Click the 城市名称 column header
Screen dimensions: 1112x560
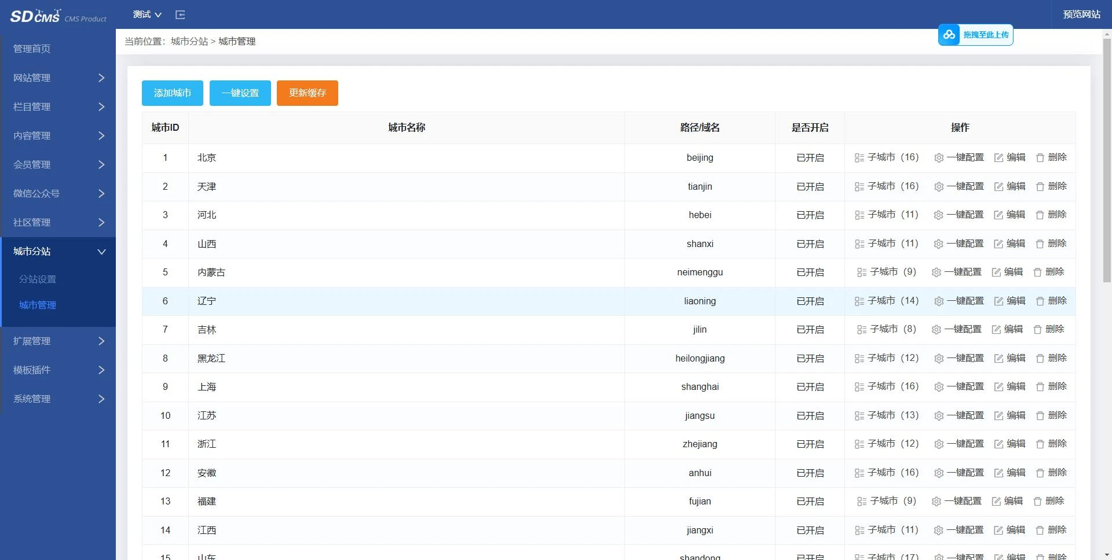407,127
